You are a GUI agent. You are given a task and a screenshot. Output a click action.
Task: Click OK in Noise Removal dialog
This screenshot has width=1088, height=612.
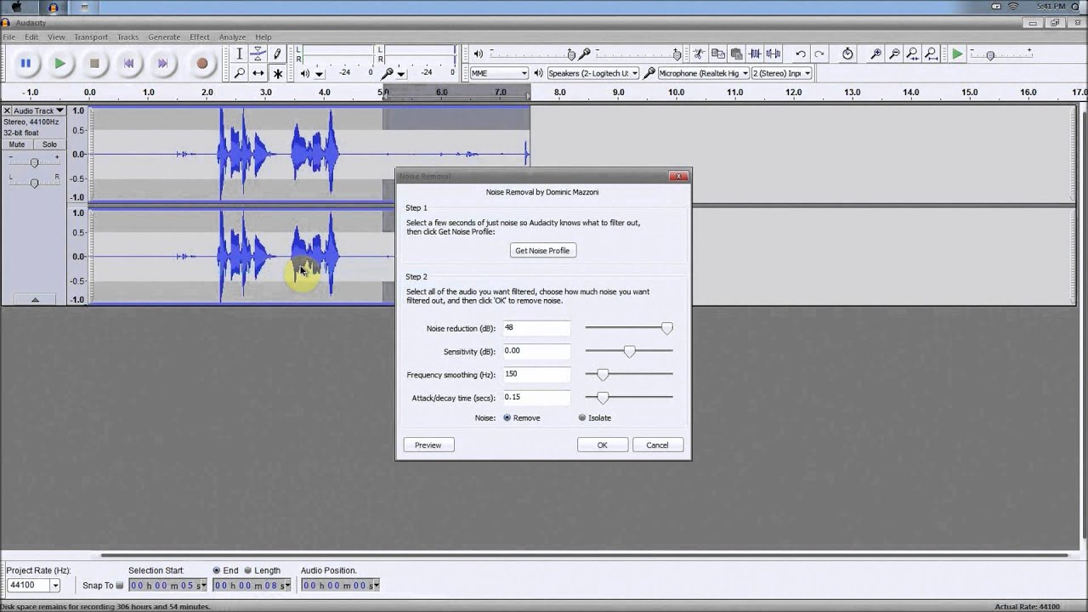(602, 445)
